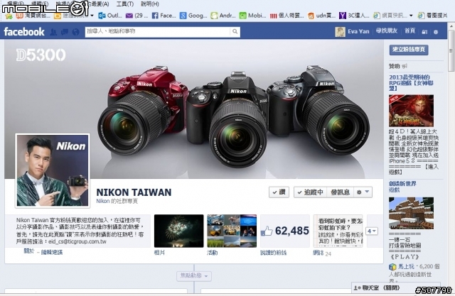Screen dimensions: 455x296
Task: Open the Android bookmark in favorites bar
Action: click(223, 16)
